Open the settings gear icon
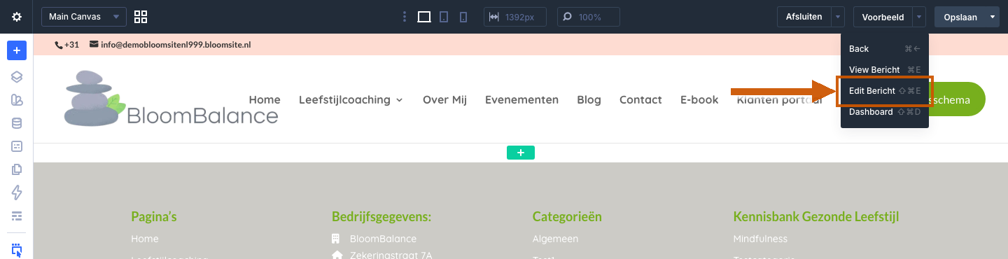Screen dimensions: 1008x259 click(17, 17)
